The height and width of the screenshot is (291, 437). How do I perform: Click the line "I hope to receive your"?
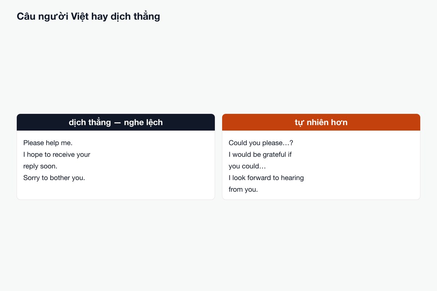point(57,155)
